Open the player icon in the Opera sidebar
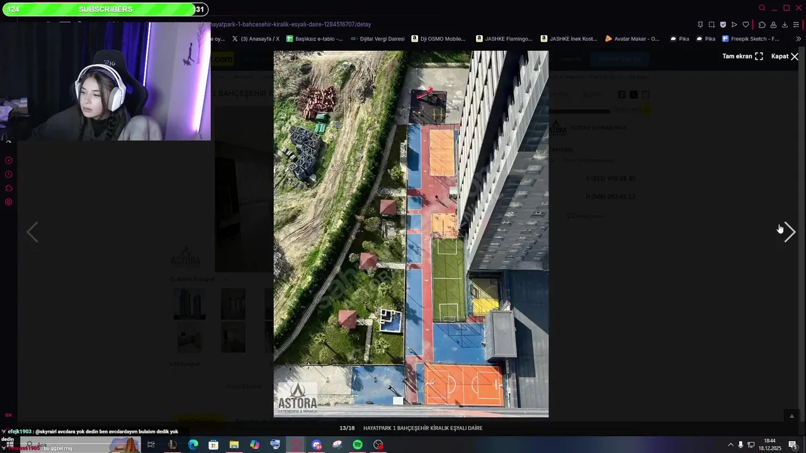 9,160
